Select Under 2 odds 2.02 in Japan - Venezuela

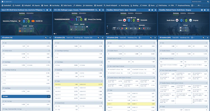point(143,104)
